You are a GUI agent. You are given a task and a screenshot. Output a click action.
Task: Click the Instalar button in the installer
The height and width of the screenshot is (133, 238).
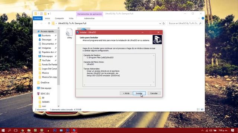pyautogui.click(x=139, y=93)
